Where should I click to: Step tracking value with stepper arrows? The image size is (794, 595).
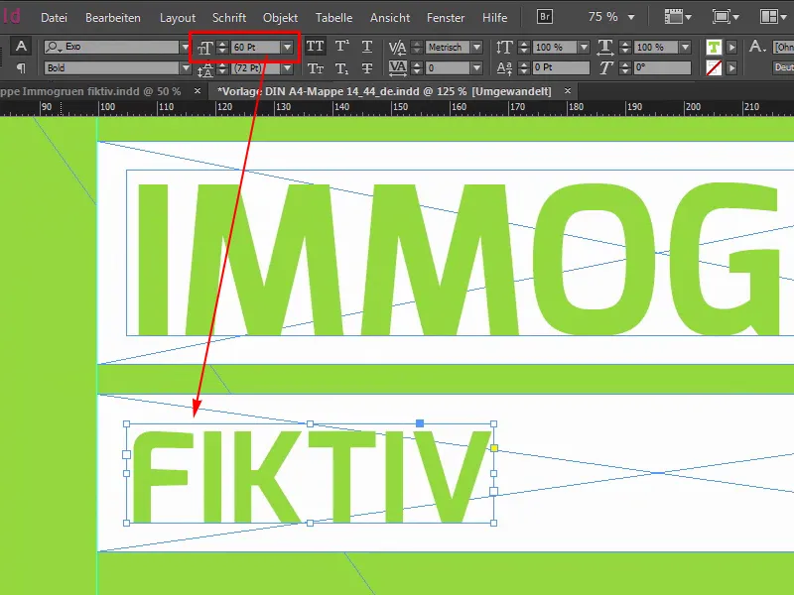417,67
